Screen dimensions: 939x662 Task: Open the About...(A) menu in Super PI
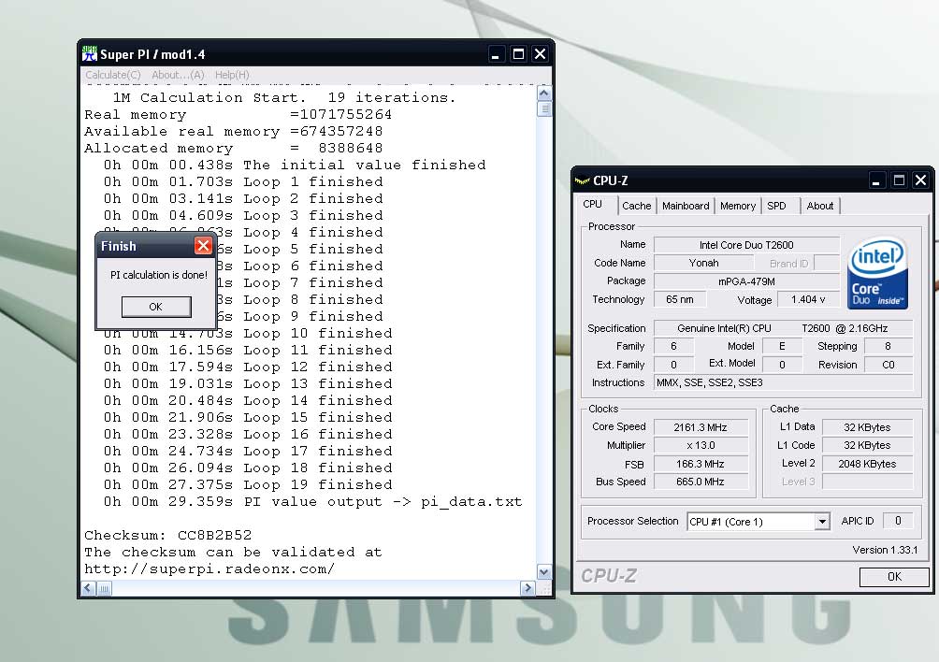(x=178, y=75)
